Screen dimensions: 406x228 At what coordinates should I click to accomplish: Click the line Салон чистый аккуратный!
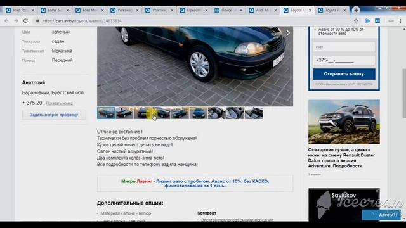(x=125, y=151)
